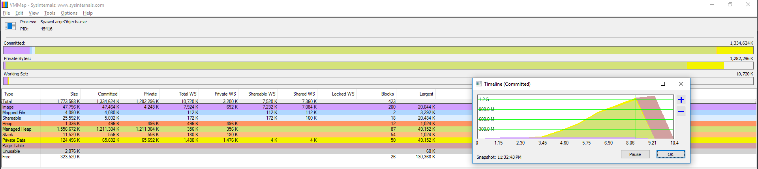This screenshot has width=758, height=169.
Task: Click the Committed memory usage bar
Action: point(378,50)
